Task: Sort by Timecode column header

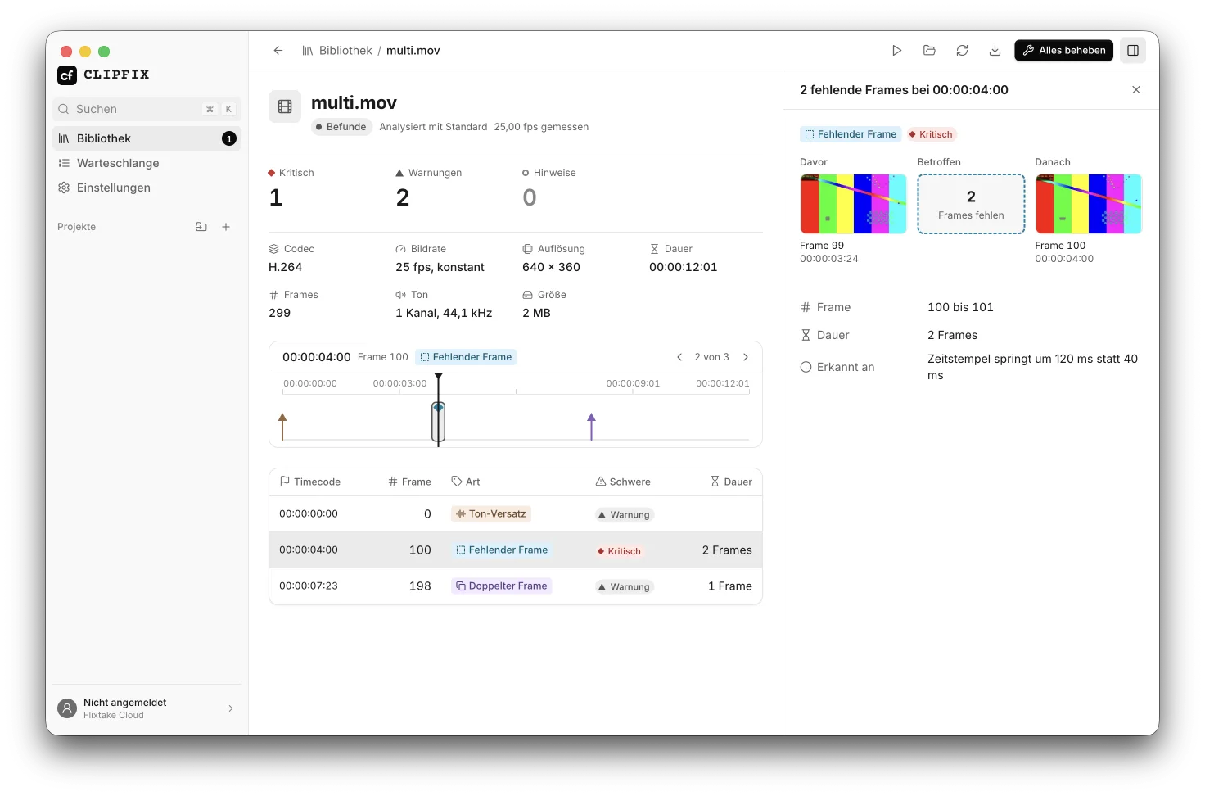Action: coord(310,482)
